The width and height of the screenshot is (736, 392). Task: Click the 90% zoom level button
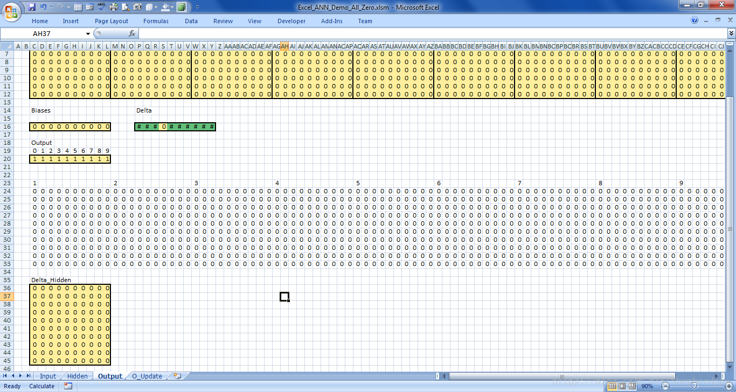[x=647, y=386]
